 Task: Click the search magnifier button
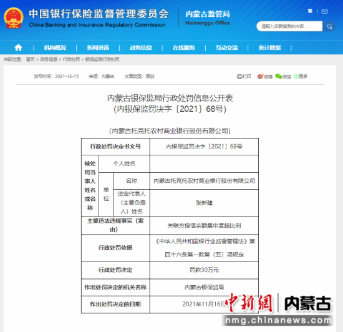pyautogui.click(x=329, y=26)
